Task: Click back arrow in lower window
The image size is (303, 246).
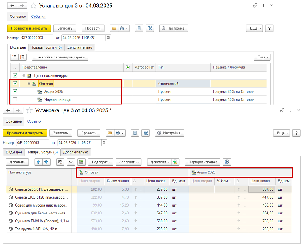Action: pyautogui.click(x=8, y=110)
